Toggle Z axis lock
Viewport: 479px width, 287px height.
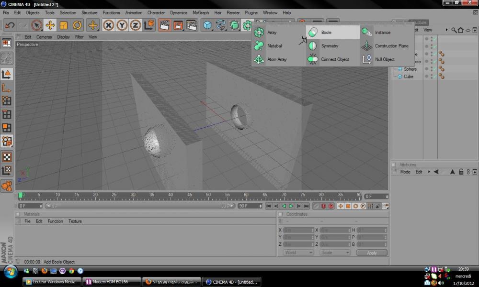click(135, 25)
